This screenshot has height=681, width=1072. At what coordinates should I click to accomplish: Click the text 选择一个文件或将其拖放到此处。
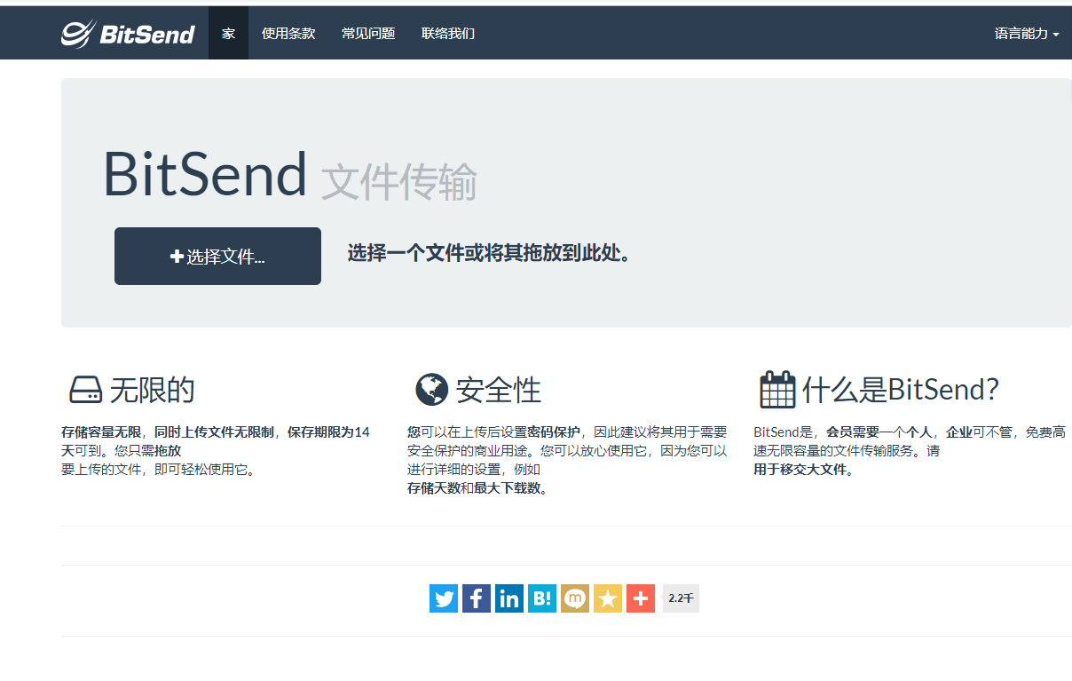[490, 254]
